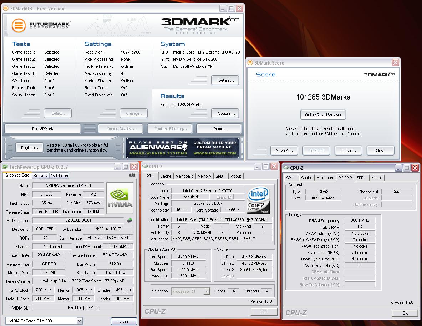The height and width of the screenshot is (326, 422).
Task: Click the Driver Version field in GPU-Z
Action: tap(83, 281)
